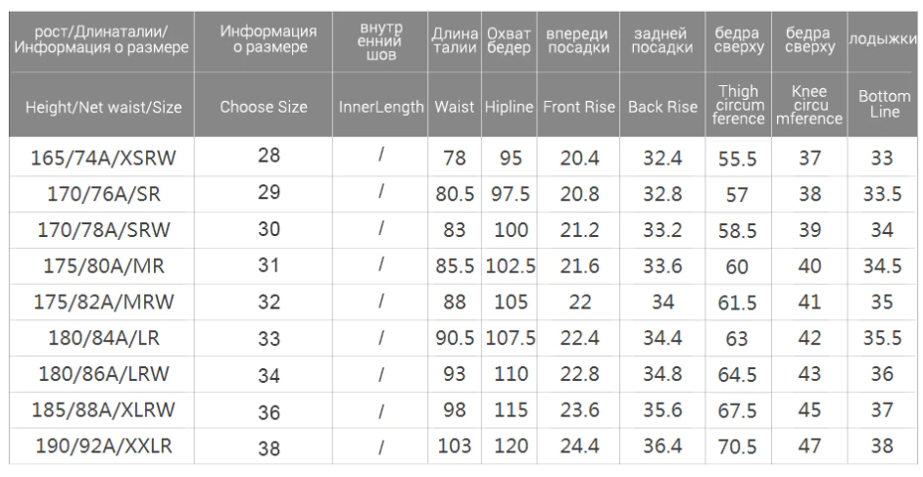Select the front rise value 20.4
The image size is (923, 477).
[579, 160]
